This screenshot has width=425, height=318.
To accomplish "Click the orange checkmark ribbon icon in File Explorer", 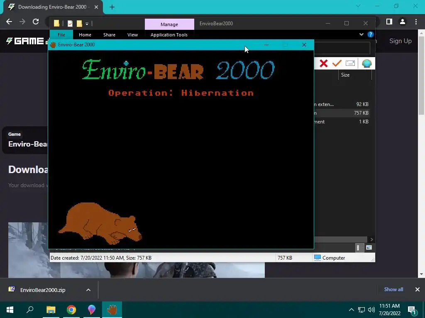I will coord(337,63).
